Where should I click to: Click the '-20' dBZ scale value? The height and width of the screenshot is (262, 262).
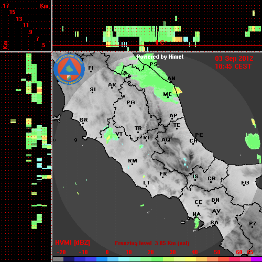tap(61, 252)
